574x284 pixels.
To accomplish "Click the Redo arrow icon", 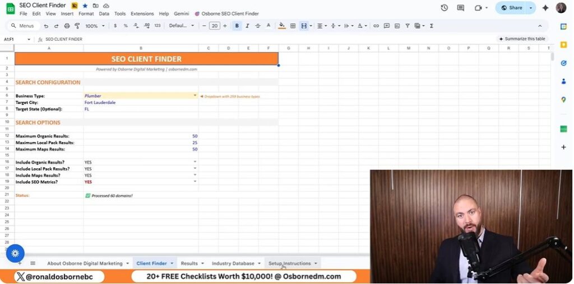I will tap(56, 26).
